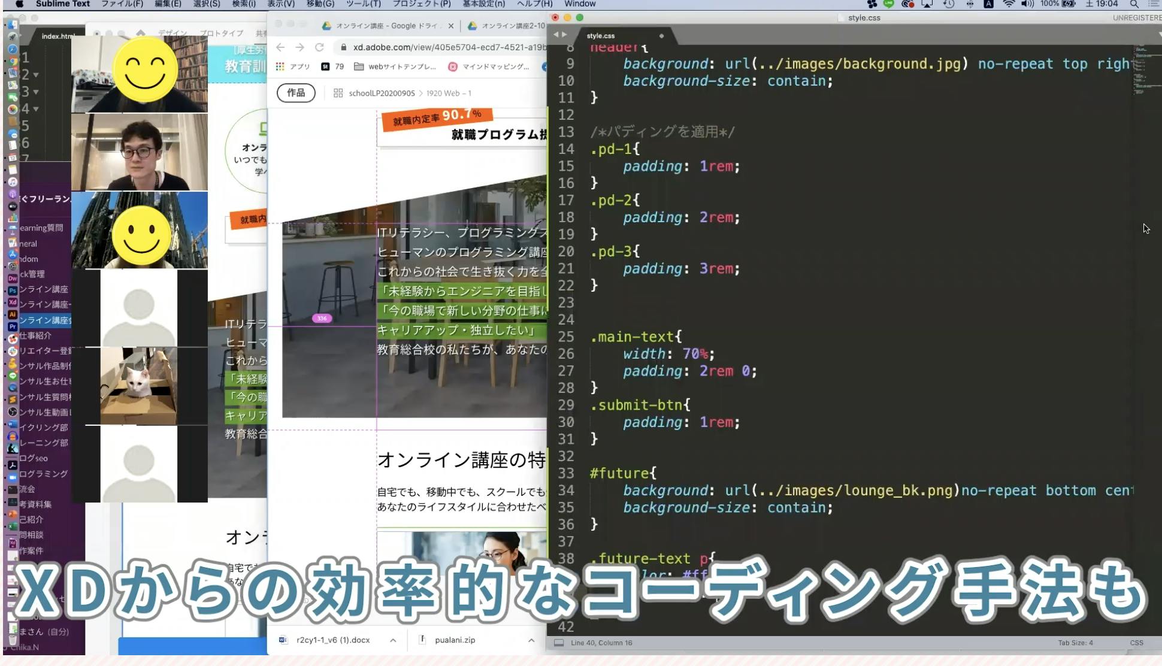Click the 作品 button in Adobe XD
Screen dimensions: 1162x666
click(x=295, y=93)
